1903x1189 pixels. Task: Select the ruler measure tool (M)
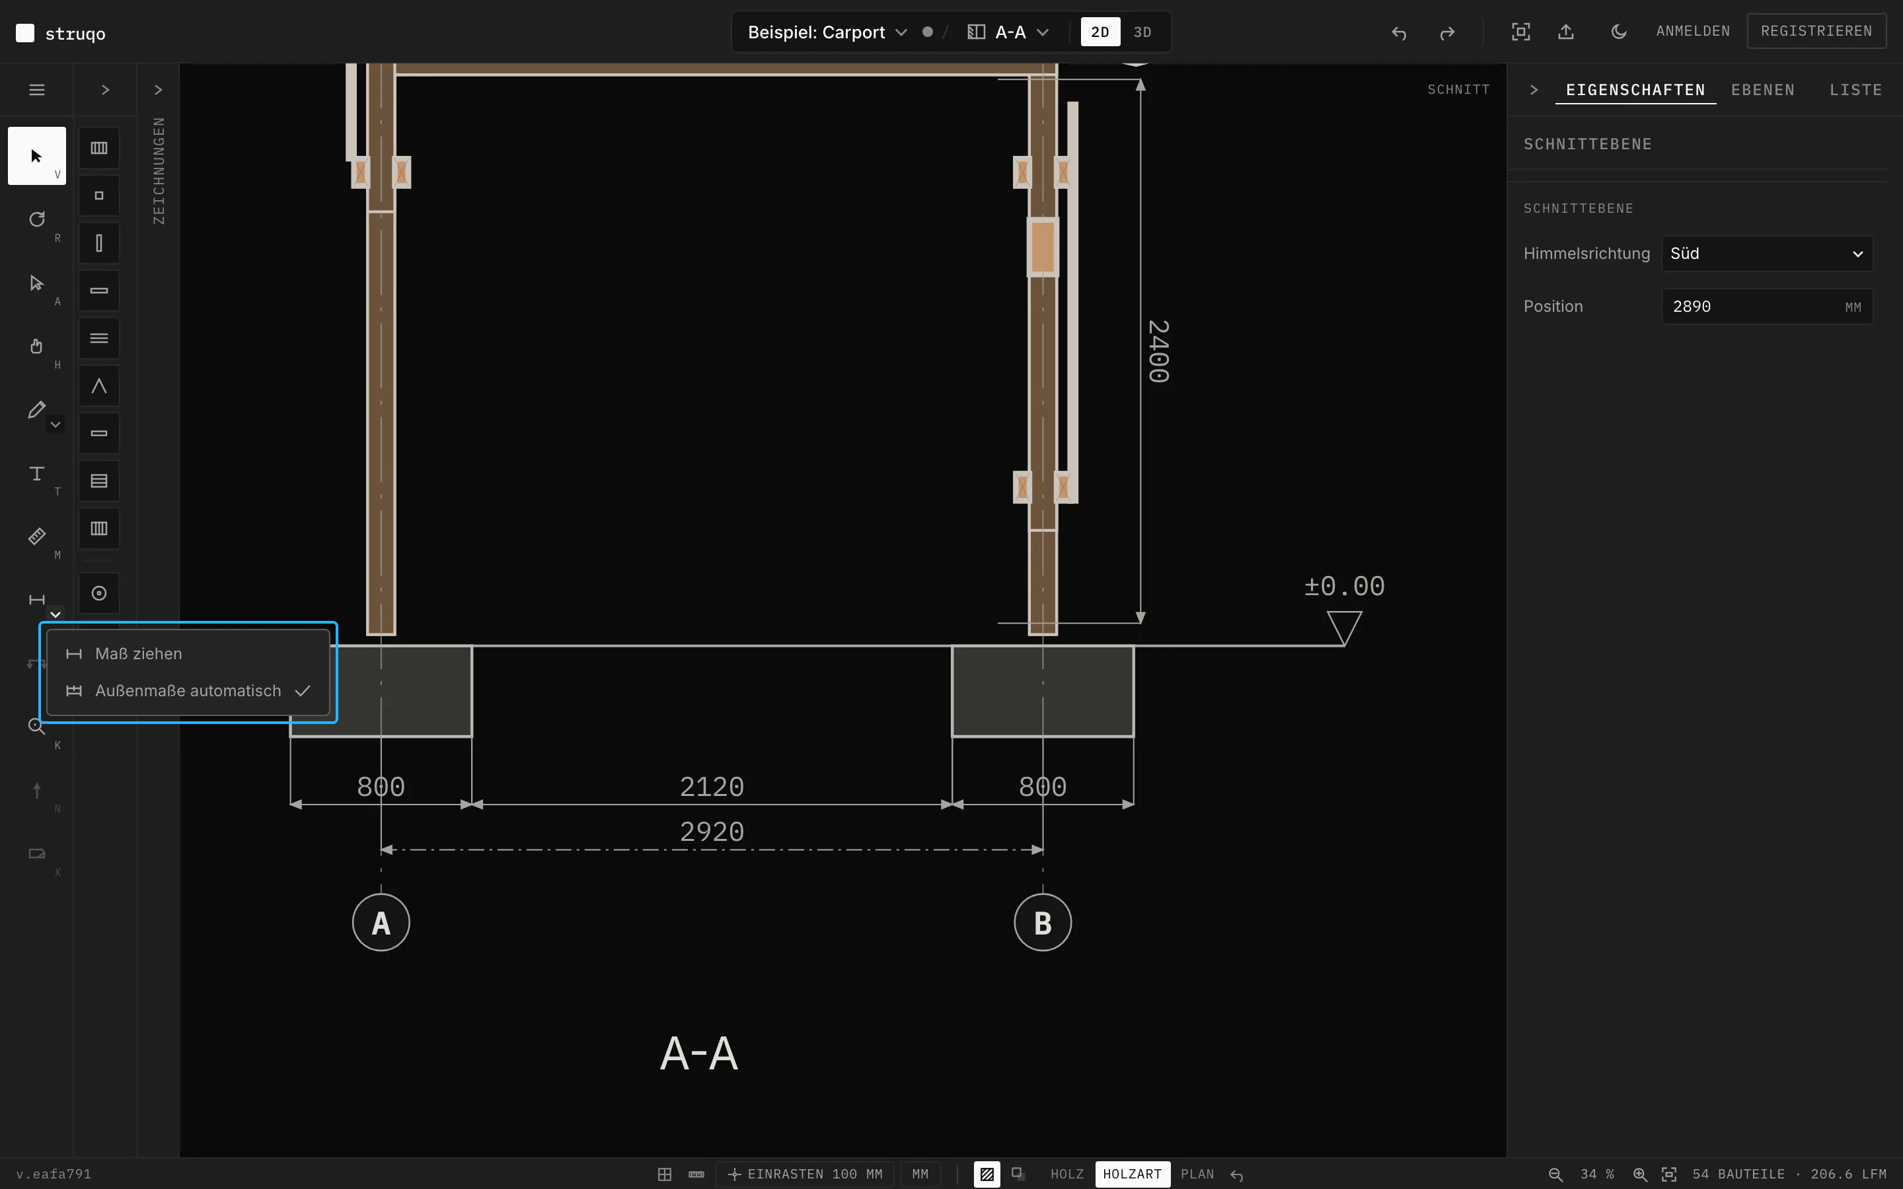point(37,537)
